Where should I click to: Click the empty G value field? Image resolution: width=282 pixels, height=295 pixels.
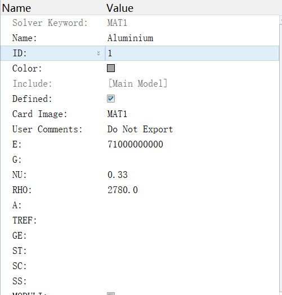click(192, 159)
